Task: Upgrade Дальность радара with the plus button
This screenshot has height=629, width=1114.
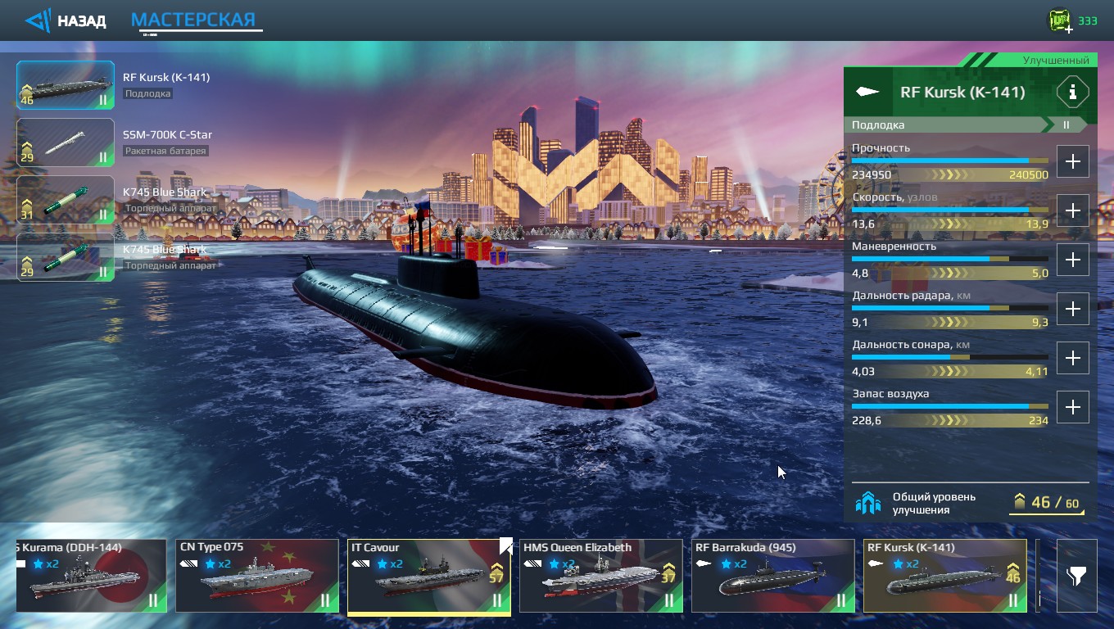Action: pos(1072,309)
